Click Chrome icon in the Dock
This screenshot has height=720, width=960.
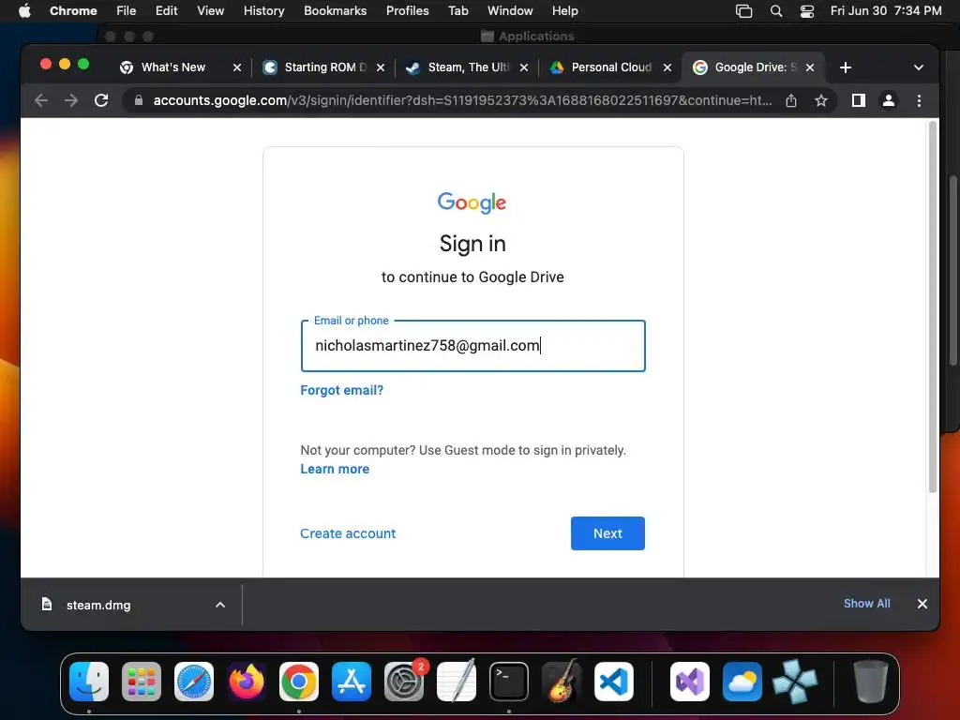(x=299, y=682)
